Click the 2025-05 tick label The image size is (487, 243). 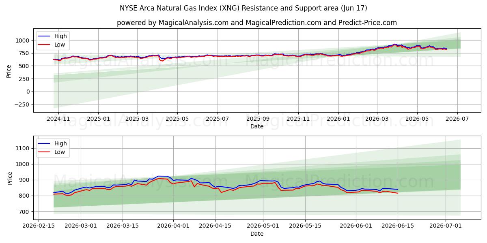[x=177, y=119]
